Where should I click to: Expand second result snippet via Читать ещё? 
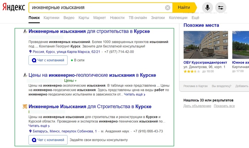pos(134,95)
